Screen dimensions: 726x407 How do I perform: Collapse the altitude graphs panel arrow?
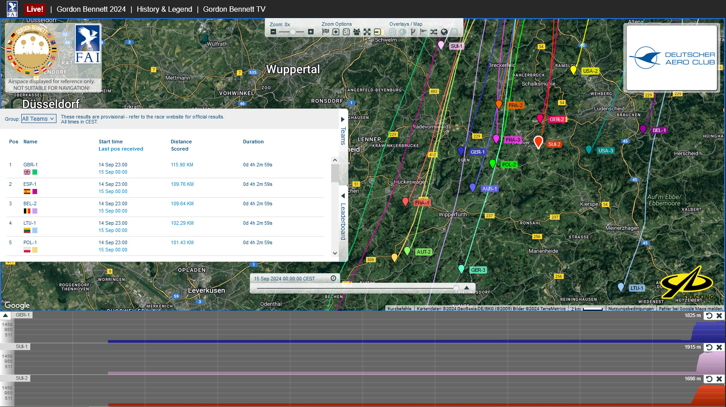click(5, 315)
